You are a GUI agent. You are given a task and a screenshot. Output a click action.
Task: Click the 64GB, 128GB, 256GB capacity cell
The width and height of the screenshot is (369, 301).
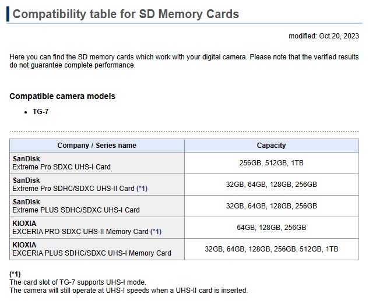point(272,228)
